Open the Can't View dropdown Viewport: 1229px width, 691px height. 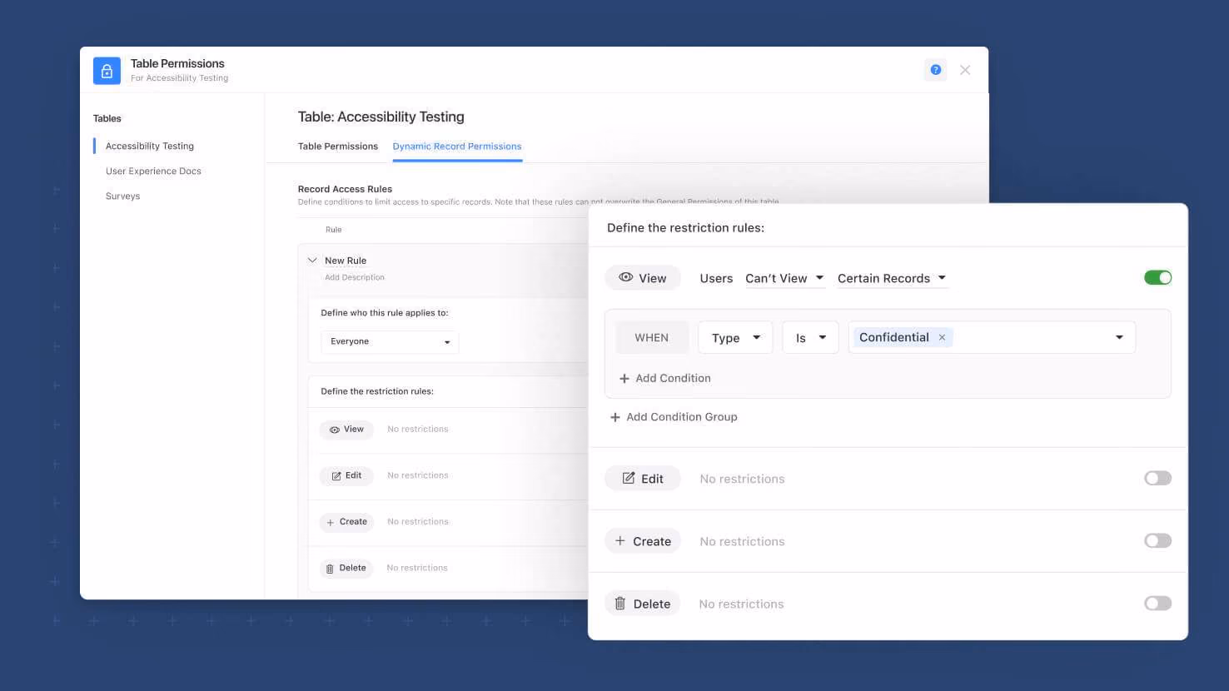(784, 278)
